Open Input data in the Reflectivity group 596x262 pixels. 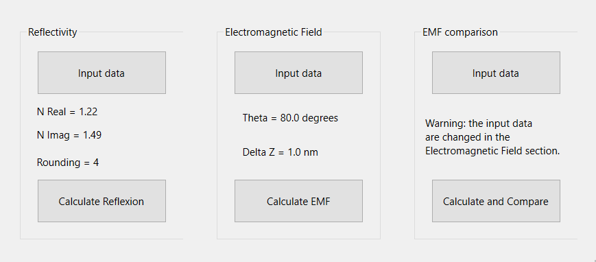click(102, 73)
